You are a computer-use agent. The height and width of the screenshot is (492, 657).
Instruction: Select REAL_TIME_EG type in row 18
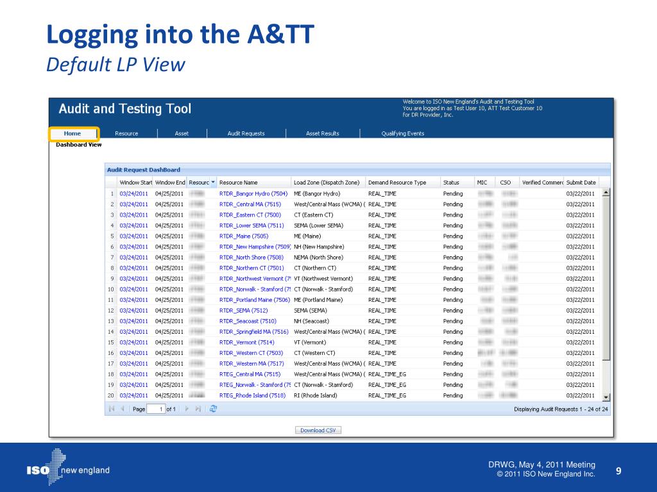coord(387,374)
